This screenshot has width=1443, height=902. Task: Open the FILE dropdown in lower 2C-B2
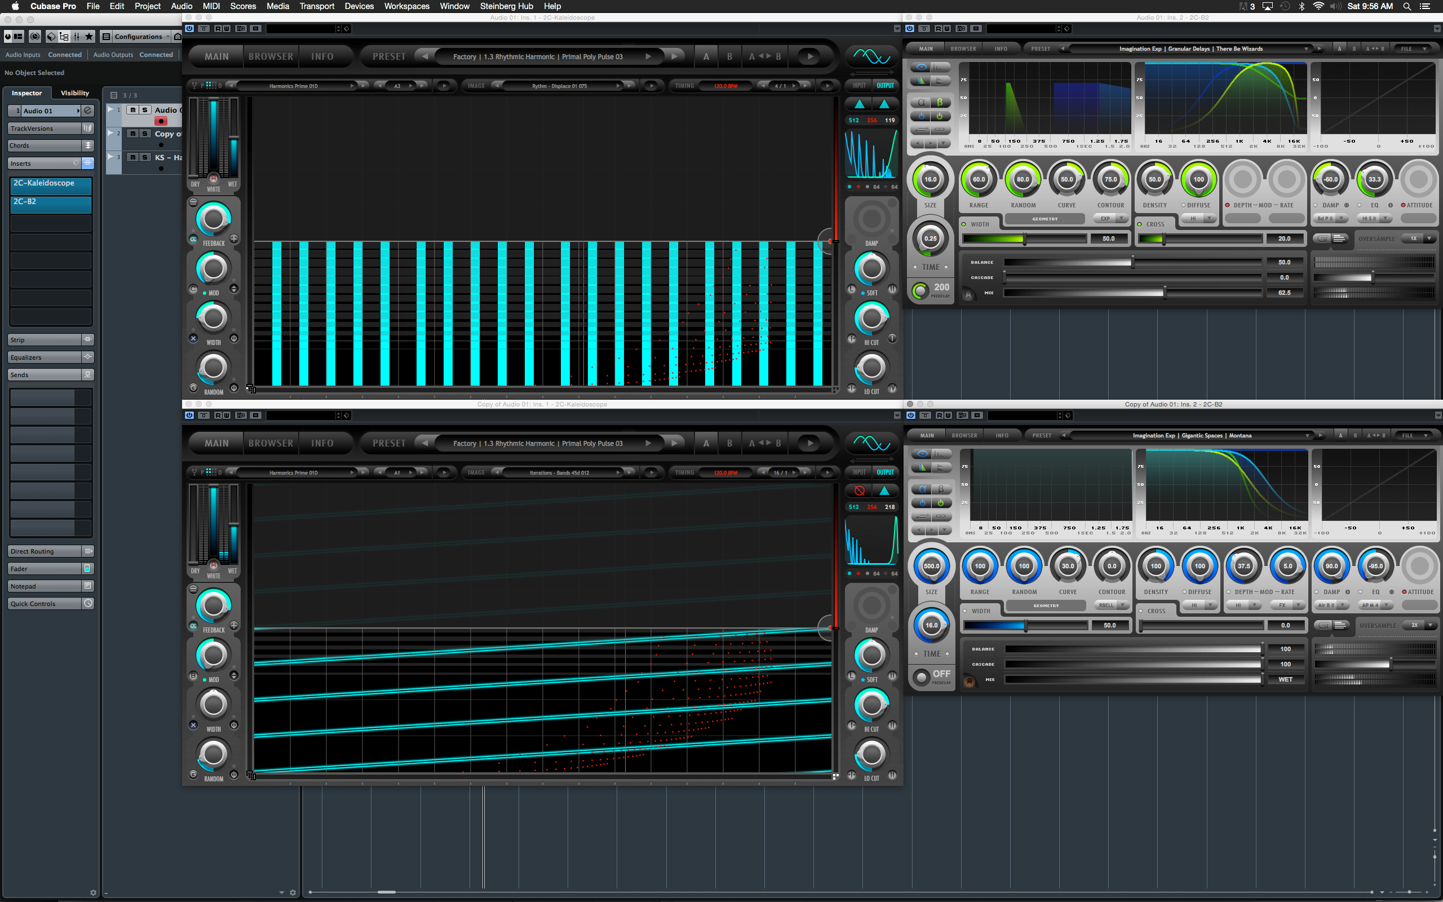coord(1414,435)
